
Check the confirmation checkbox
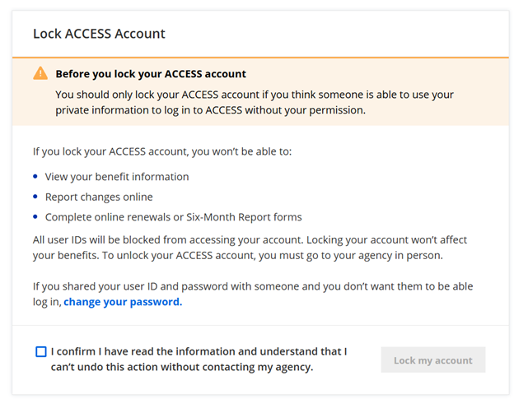coord(41,352)
